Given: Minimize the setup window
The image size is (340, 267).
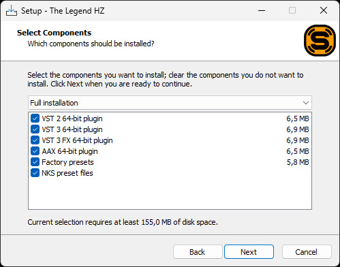Looking at the screenshot, I should pos(262,10).
